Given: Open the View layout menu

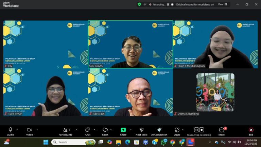Looking at the screenshot, I should click(x=223, y=4).
